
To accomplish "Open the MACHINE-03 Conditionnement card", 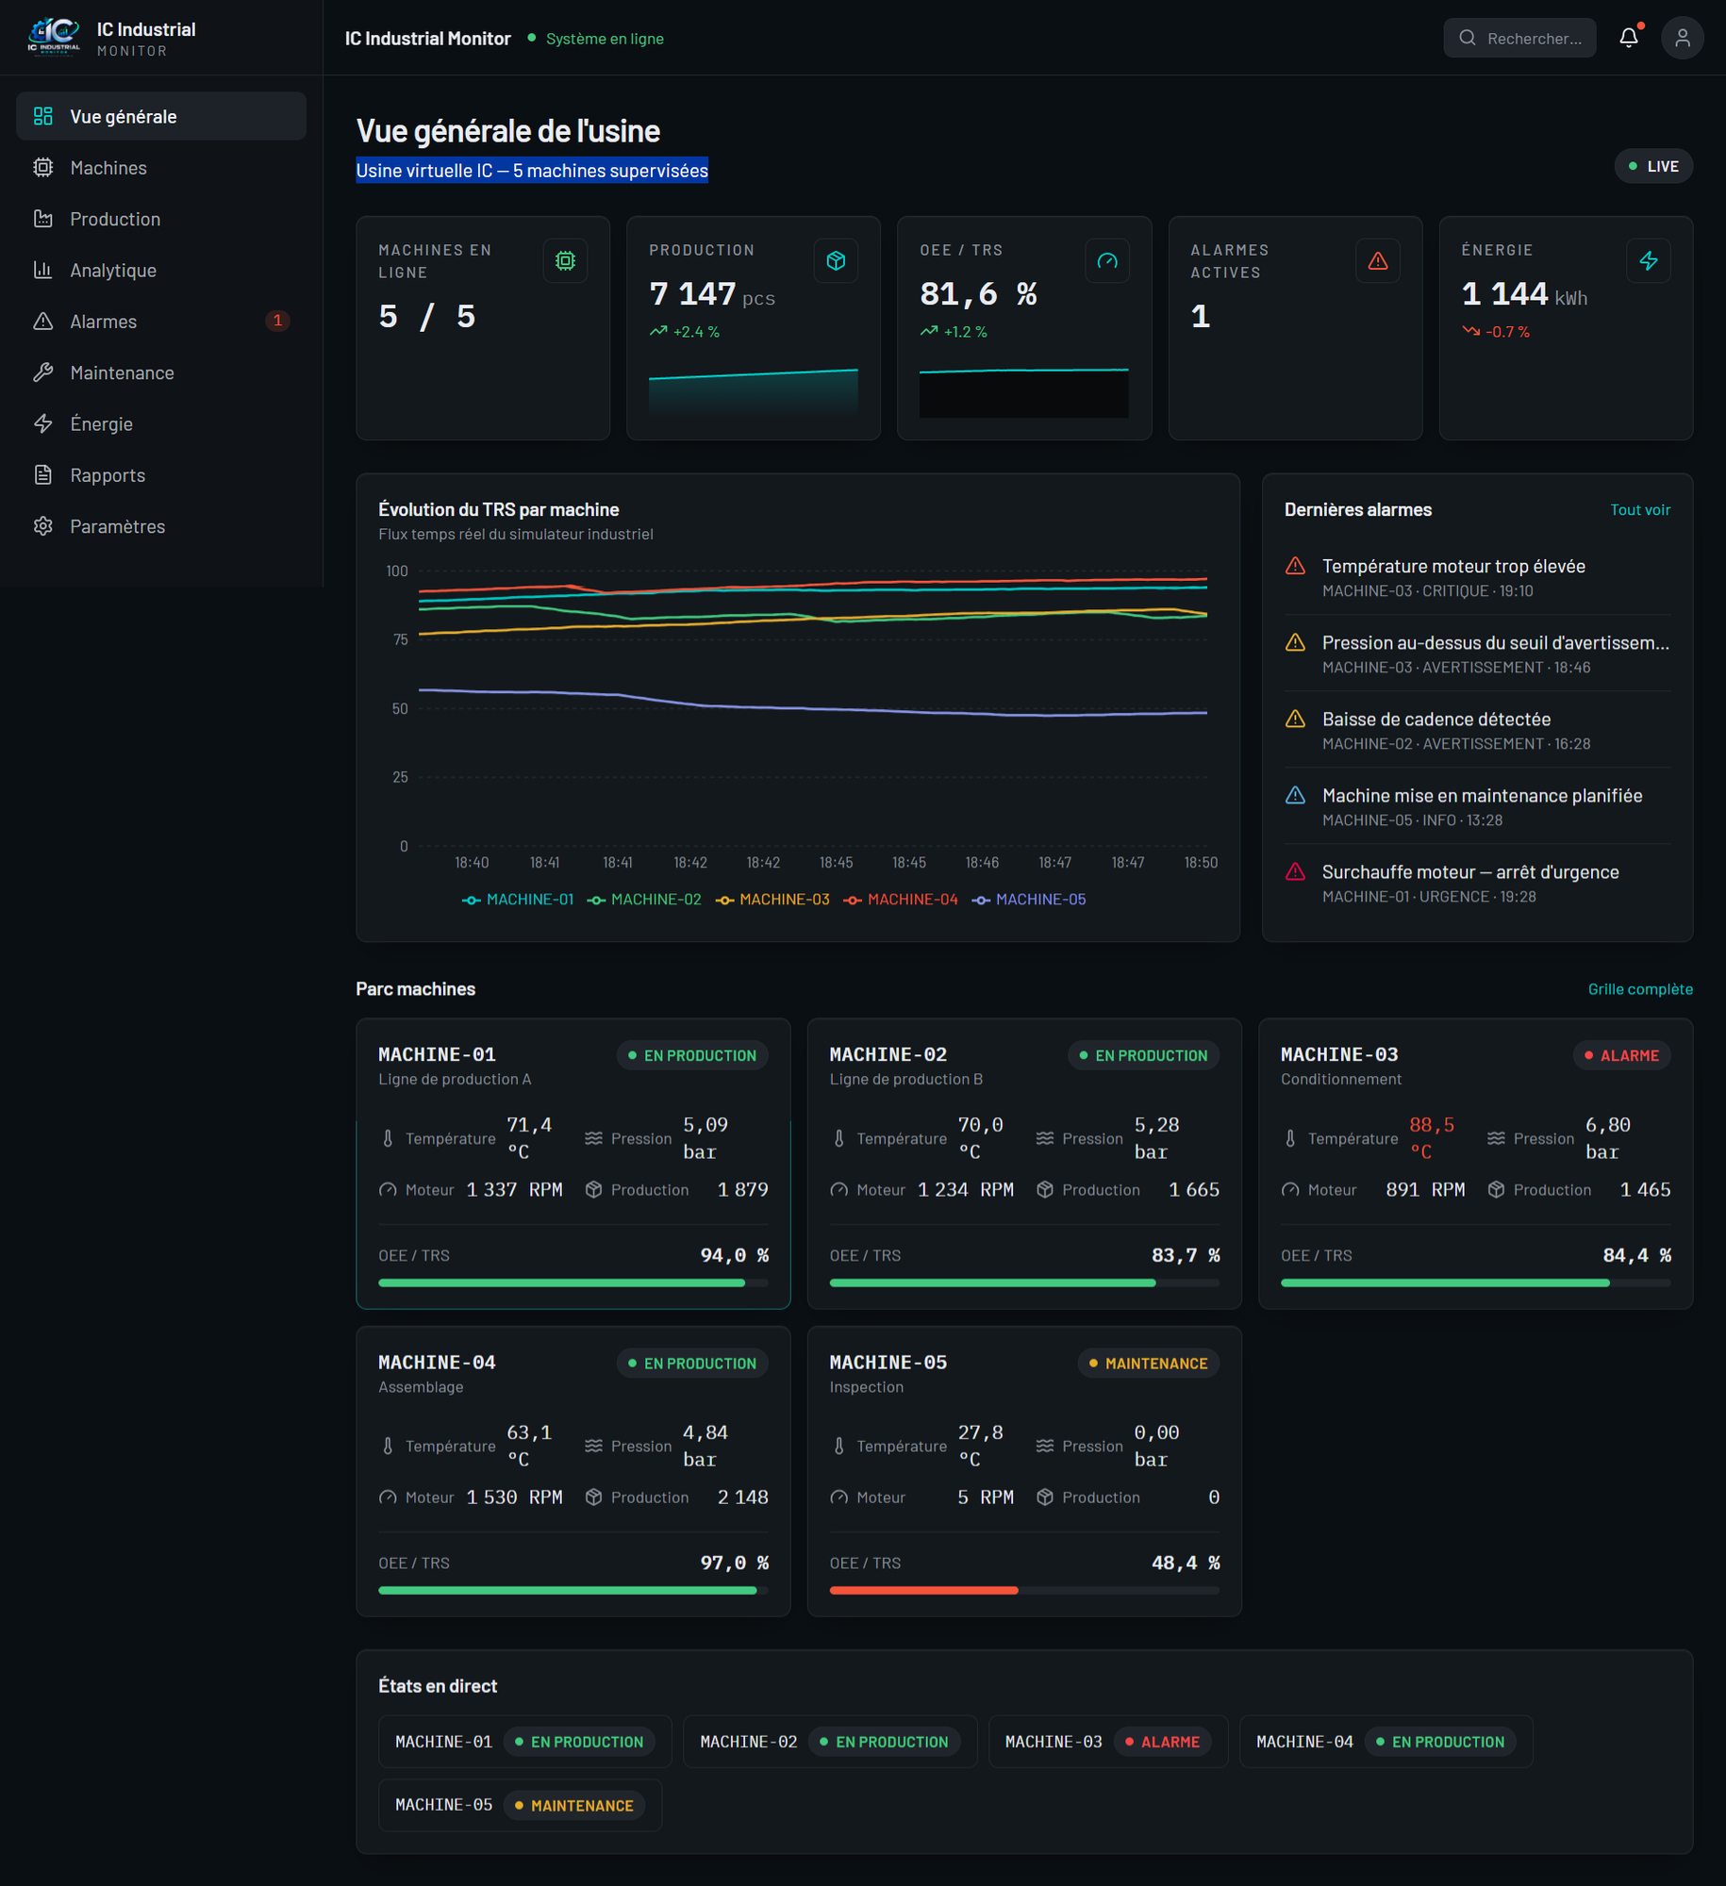I will click(x=1475, y=1164).
